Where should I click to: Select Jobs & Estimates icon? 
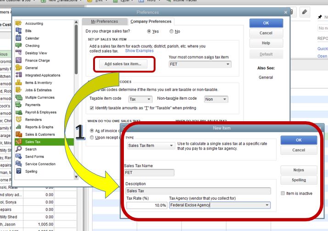(18, 90)
